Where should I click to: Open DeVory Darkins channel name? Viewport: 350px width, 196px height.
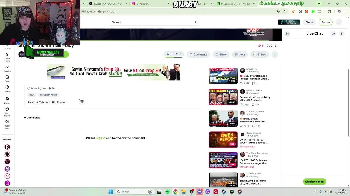click(x=254, y=90)
